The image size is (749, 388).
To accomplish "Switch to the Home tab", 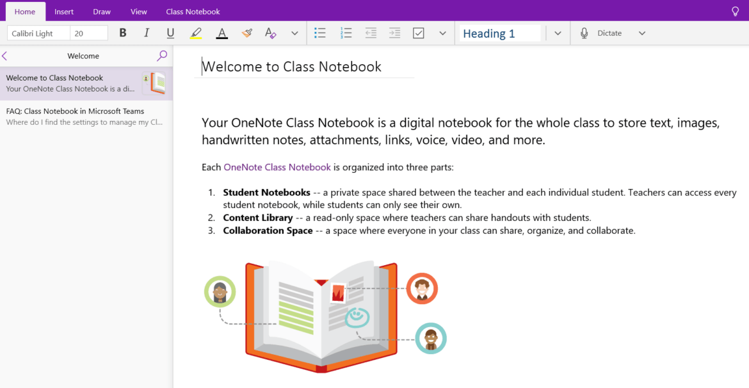I will (25, 12).
